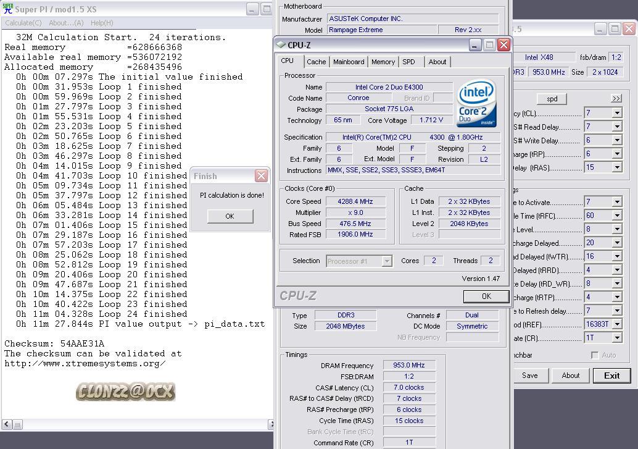
Task: Open the CAS latency (tCL) dropdown
Action: click(x=617, y=113)
